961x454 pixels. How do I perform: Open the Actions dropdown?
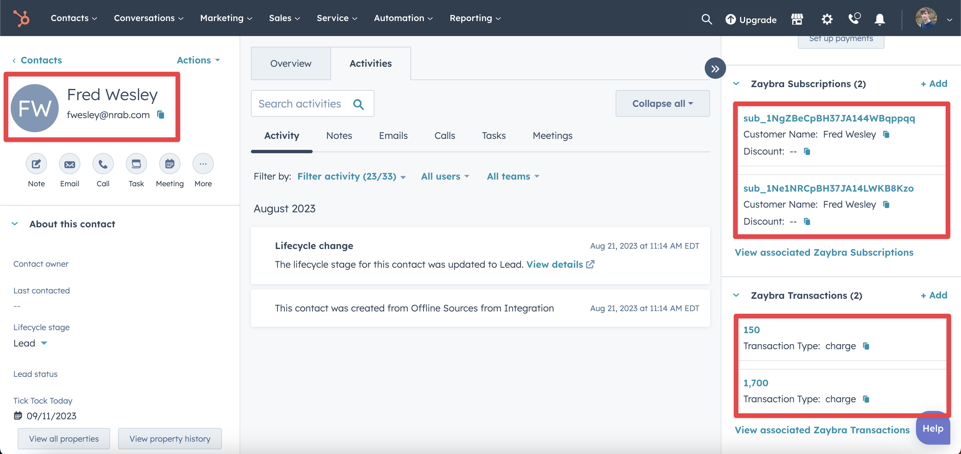point(198,60)
